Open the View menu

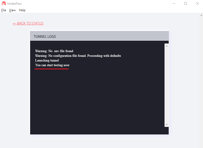(x=12, y=10)
